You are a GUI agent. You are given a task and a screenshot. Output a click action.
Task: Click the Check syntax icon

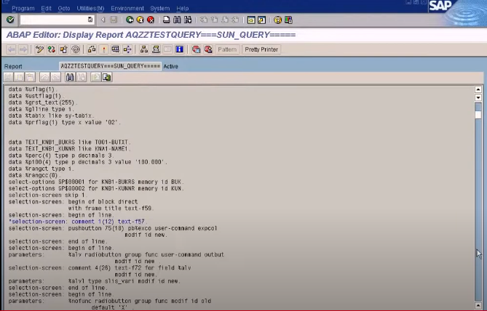[x=92, y=49]
